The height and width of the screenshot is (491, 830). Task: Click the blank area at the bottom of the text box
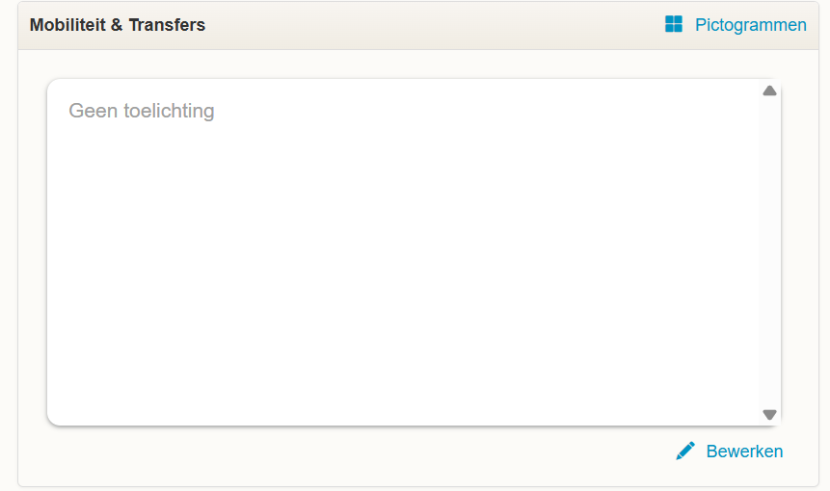click(402, 391)
